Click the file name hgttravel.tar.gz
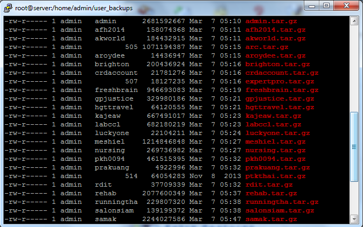Image resolution: width=363 pixels, height=227 pixels. (x=280, y=107)
